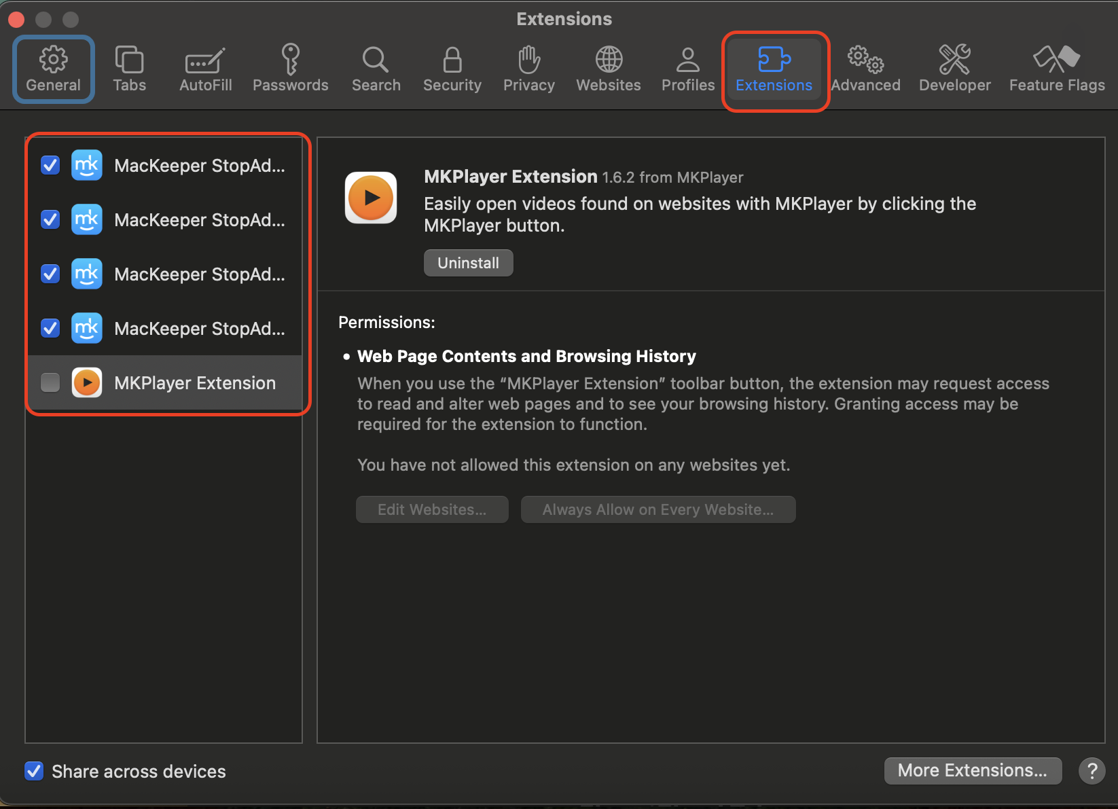Open the Websites preferences
Image resolution: width=1118 pixels, height=809 pixels.
pyautogui.click(x=608, y=68)
